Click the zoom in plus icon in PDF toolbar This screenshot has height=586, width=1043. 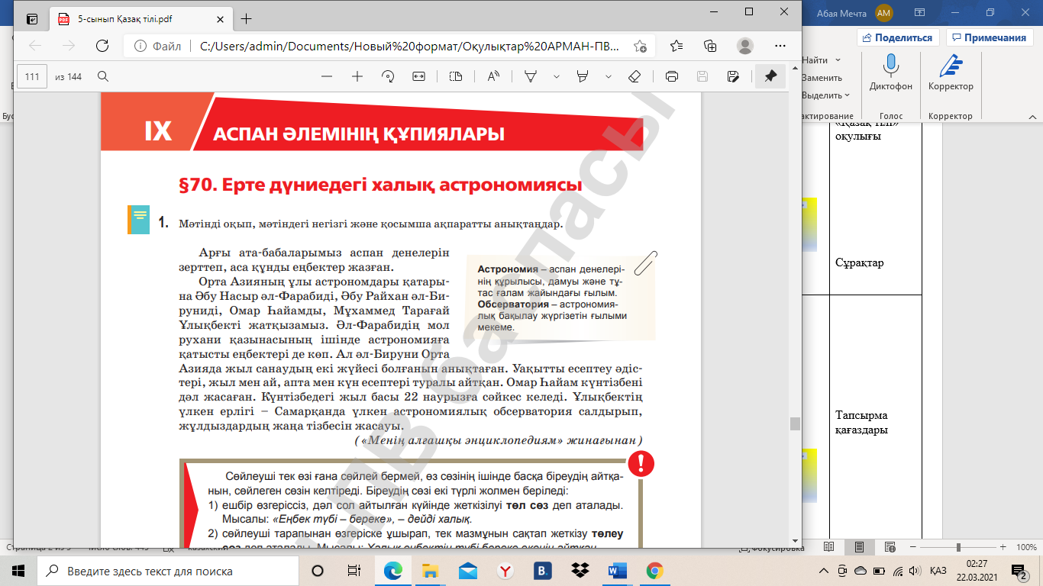[x=357, y=76]
